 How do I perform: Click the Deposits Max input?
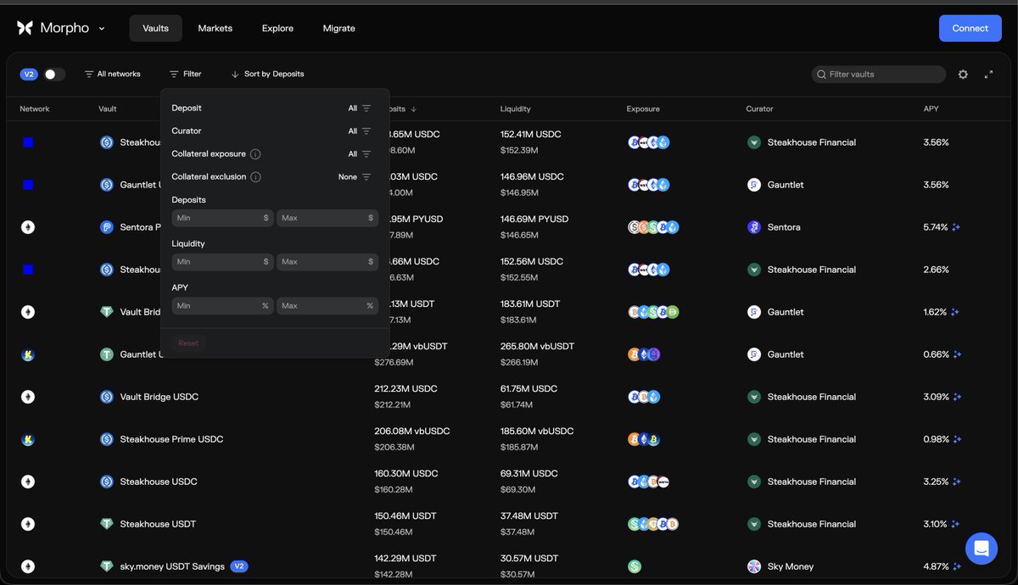[x=327, y=218]
